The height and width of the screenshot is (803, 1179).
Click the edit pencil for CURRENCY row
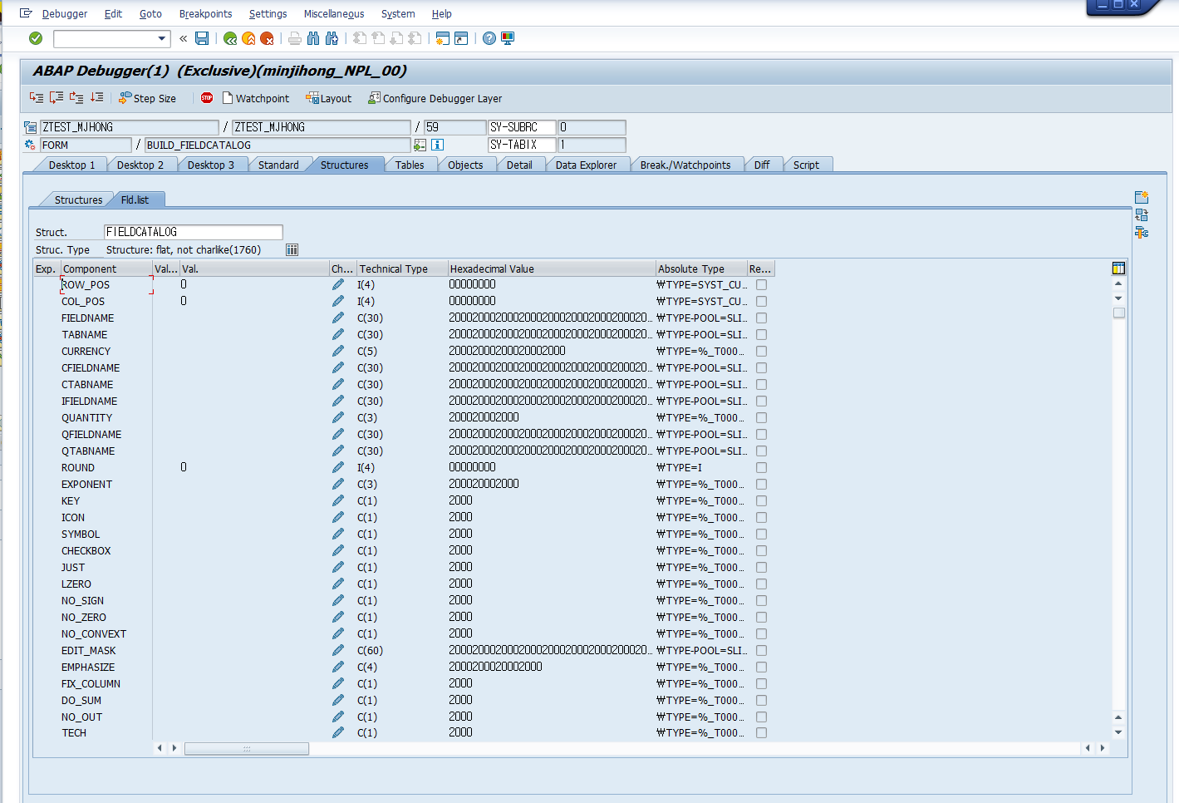[338, 351]
